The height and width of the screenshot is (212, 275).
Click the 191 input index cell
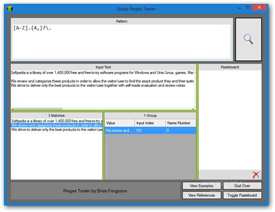point(150,130)
